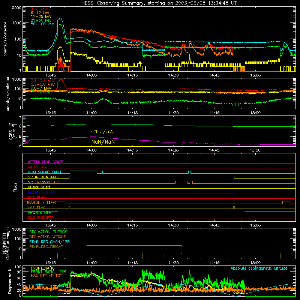The height and width of the screenshot is (300, 300).
Task: Click the C1.7/375 flare class annotation
Action: (103, 132)
